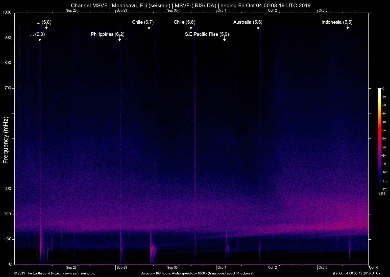The height and width of the screenshot is (277, 390).
Task: Click the "0" frequency axis tick label
Action: pyautogui.click(x=10, y=264)
